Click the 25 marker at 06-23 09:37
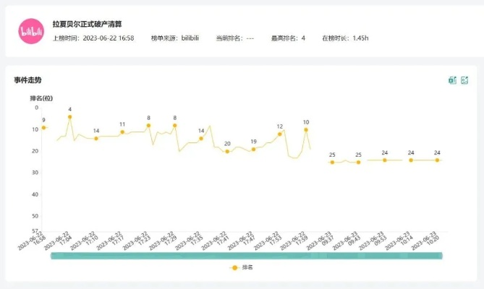The height and width of the screenshot is (289, 484). pos(332,162)
